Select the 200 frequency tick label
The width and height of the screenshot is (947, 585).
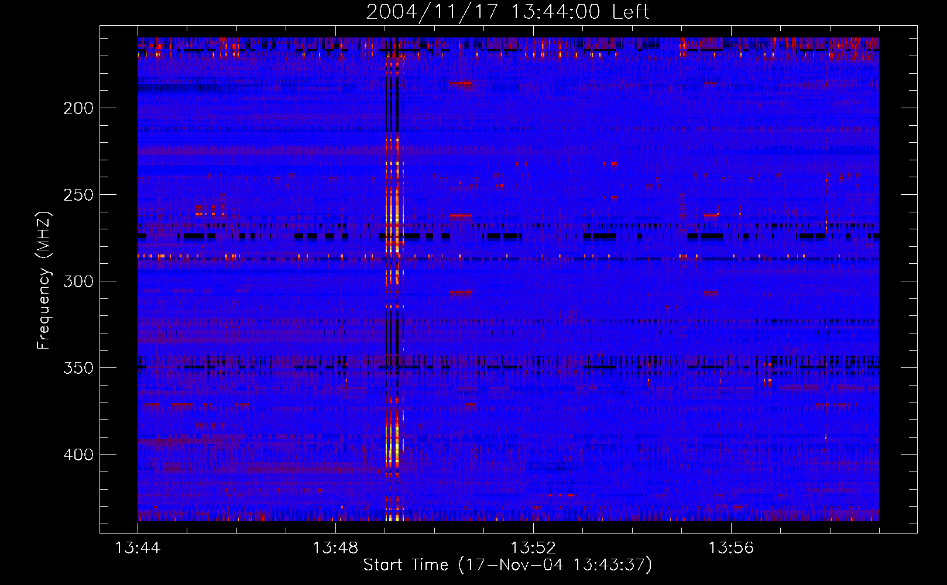point(78,108)
